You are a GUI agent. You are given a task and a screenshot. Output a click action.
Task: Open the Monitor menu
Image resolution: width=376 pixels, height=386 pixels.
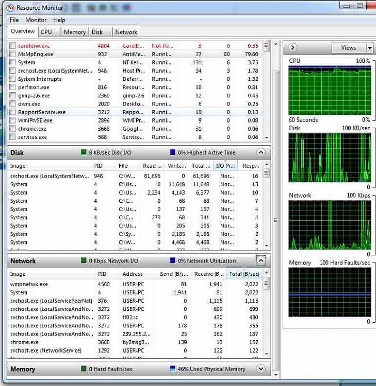click(x=36, y=20)
